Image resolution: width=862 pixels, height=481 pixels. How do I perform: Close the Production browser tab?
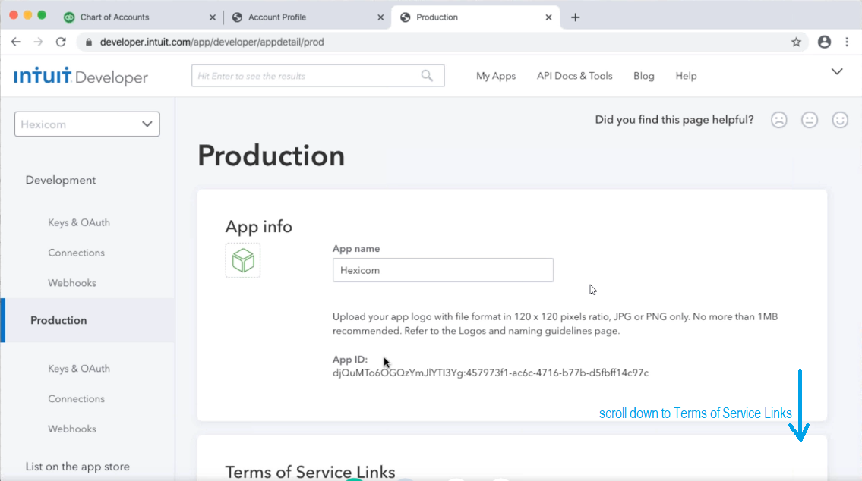pyautogui.click(x=548, y=17)
